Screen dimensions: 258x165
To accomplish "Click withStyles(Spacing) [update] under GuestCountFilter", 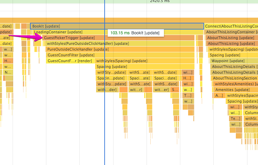I will click(x=145, y=61).
